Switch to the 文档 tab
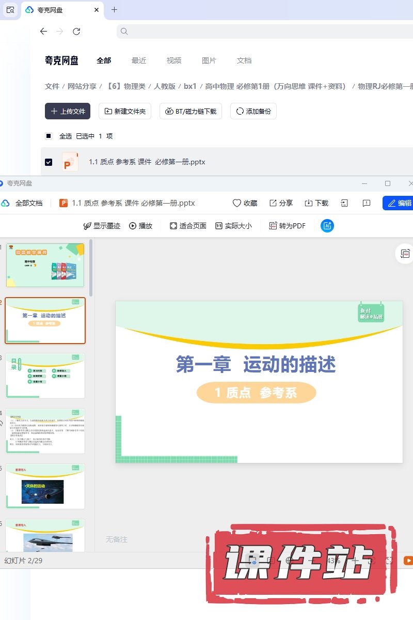The width and height of the screenshot is (413, 620). tap(244, 60)
